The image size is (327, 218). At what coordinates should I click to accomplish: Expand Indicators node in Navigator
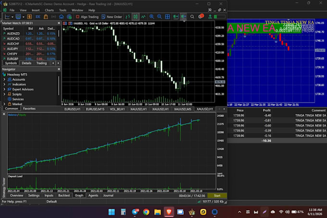click(x=4, y=84)
